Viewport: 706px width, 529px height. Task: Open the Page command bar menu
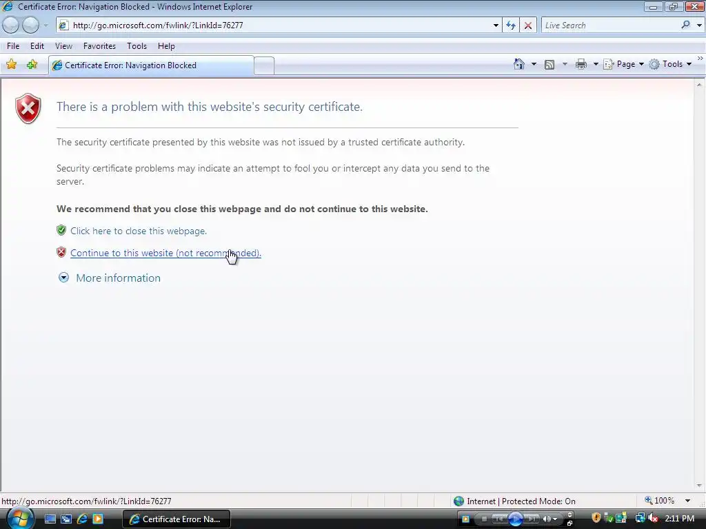click(623, 64)
